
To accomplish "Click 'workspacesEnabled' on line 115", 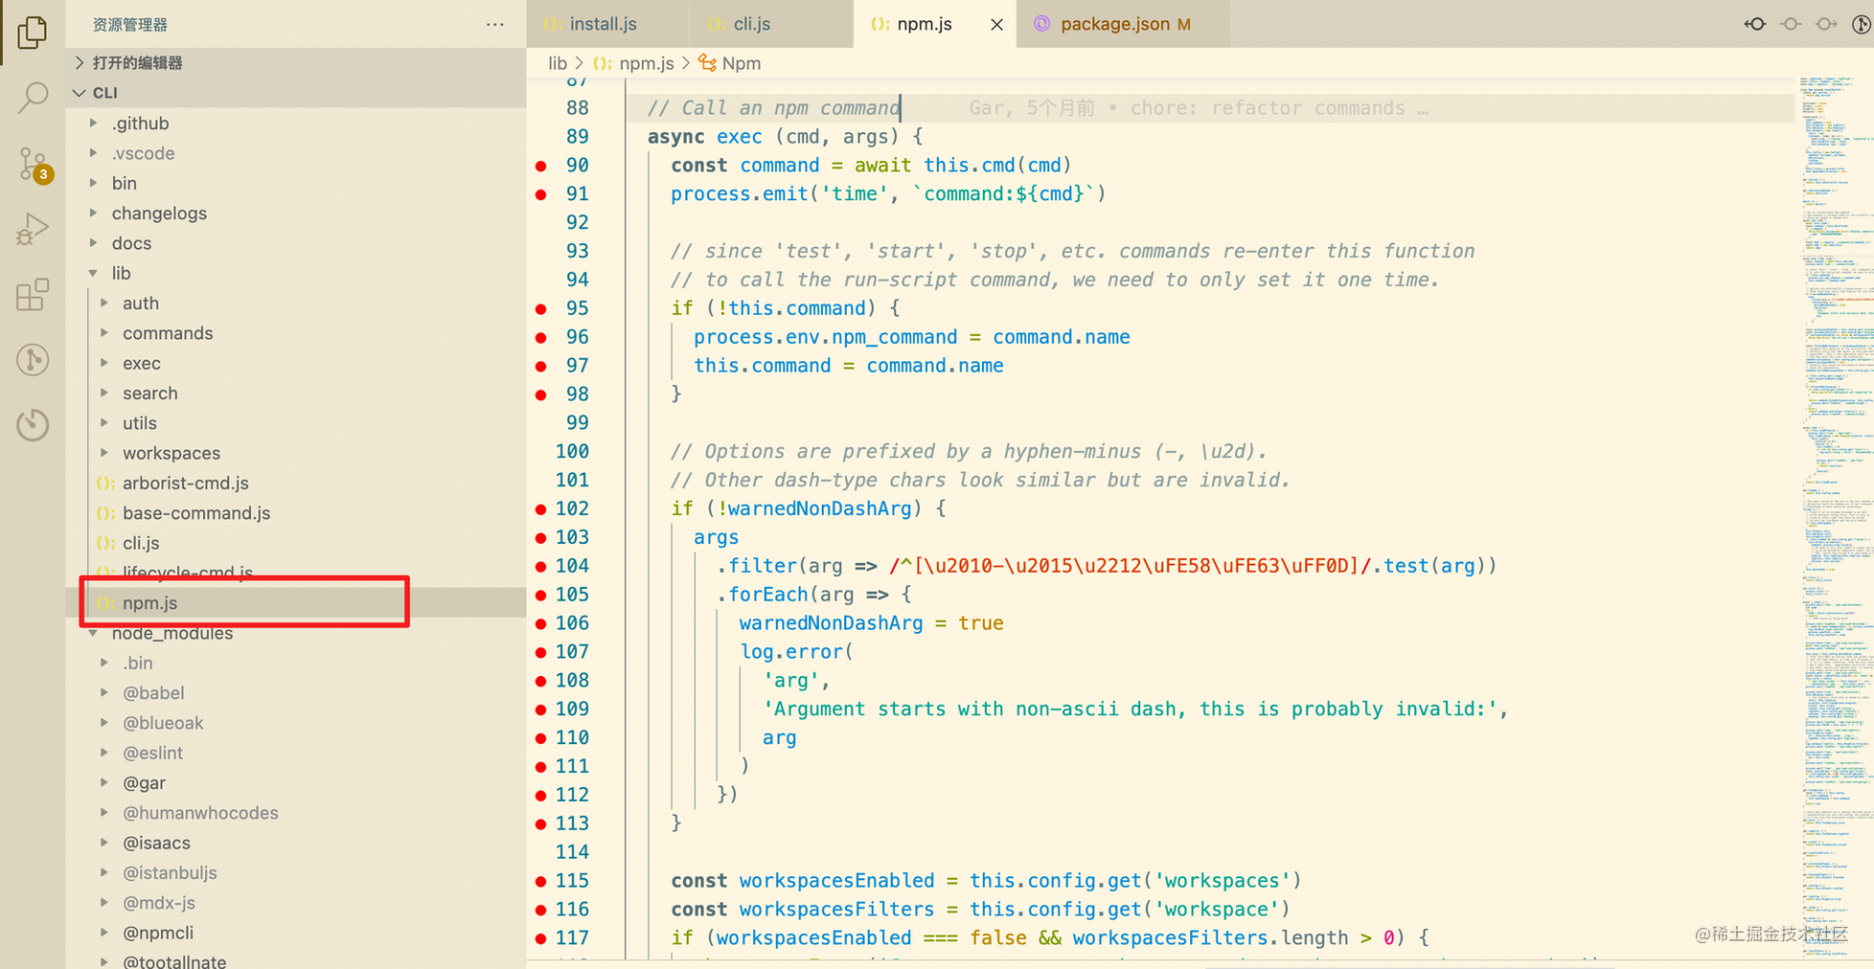I will tap(836, 881).
